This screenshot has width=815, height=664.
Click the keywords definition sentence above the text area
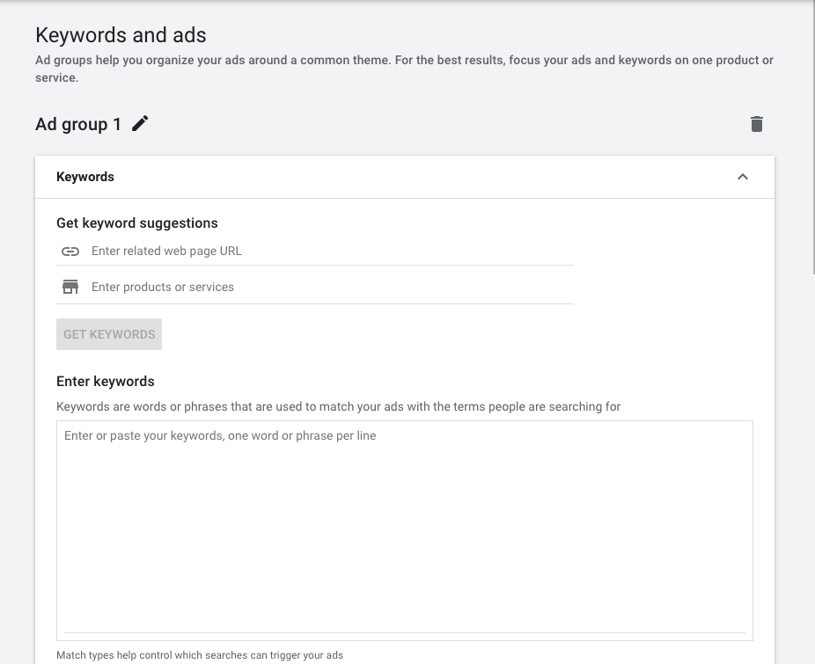pyautogui.click(x=338, y=406)
